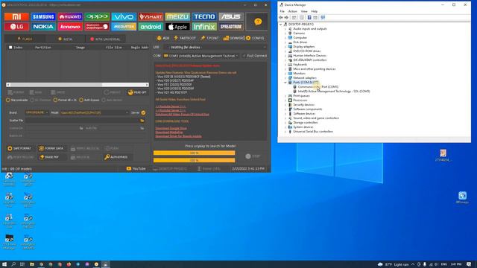Expand Network adapters node
Image resolution: width=477 pixels, height=268 pixels.
point(285,77)
